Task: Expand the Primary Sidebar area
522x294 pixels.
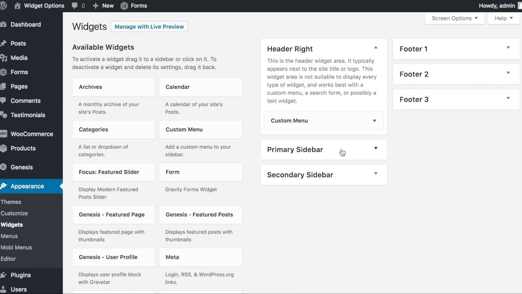Action: pyautogui.click(x=376, y=148)
